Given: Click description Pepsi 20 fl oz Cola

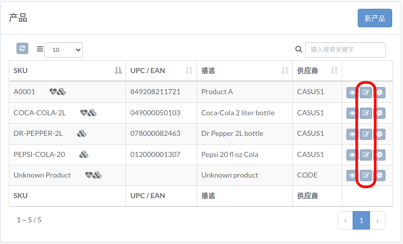Looking at the screenshot, I should [230, 154].
